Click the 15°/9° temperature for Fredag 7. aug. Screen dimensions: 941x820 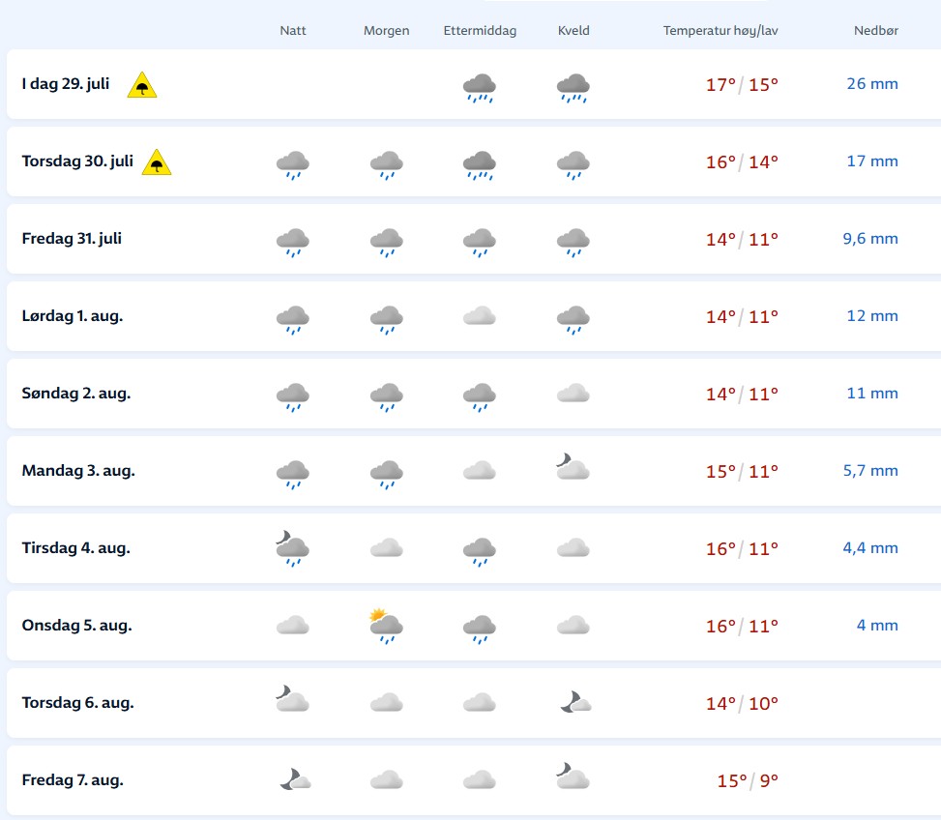748,781
